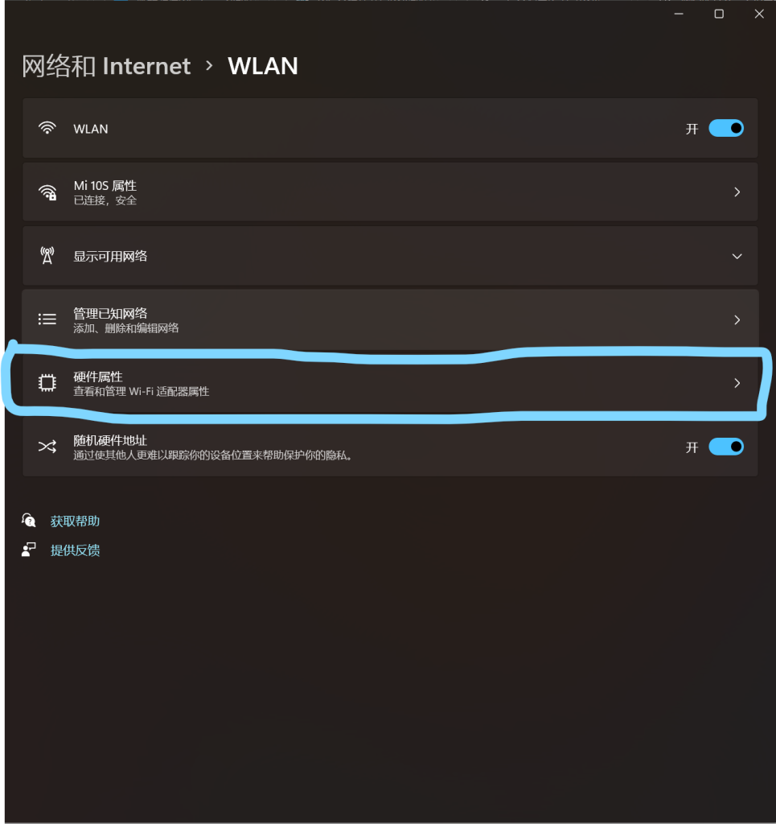Click the feedback icon beside 提供反馈
Image resolution: width=776 pixels, height=824 pixels.
pyautogui.click(x=28, y=550)
